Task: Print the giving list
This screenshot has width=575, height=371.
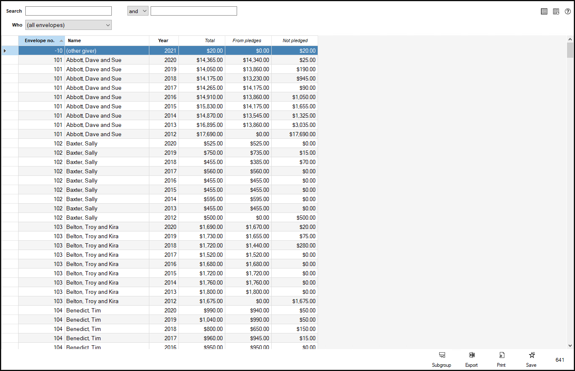Action: click(x=501, y=359)
